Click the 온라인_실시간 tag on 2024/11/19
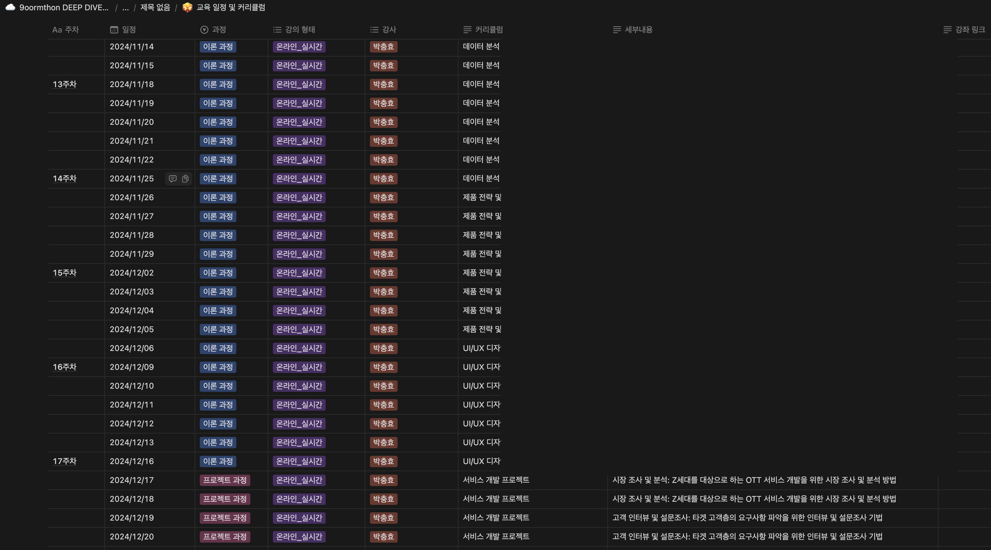The width and height of the screenshot is (991, 550). pos(299,103)
